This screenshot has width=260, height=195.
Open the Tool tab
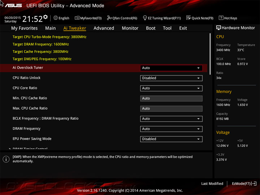[167, 28]
